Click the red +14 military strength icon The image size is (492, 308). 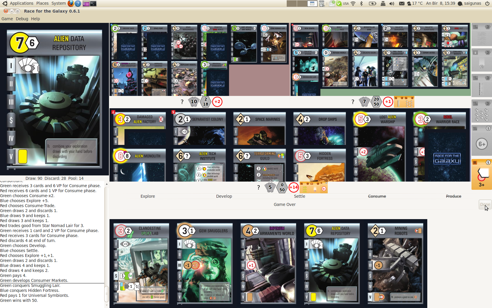[293, 187]
